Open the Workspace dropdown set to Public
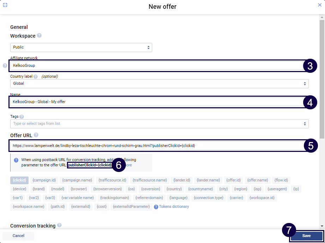 [x=81, y=47]
